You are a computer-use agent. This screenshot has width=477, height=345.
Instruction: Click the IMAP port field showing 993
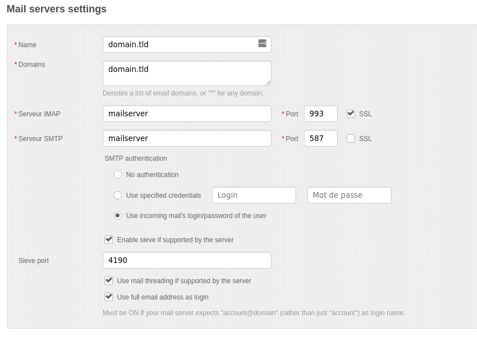[x=320, y=114]
